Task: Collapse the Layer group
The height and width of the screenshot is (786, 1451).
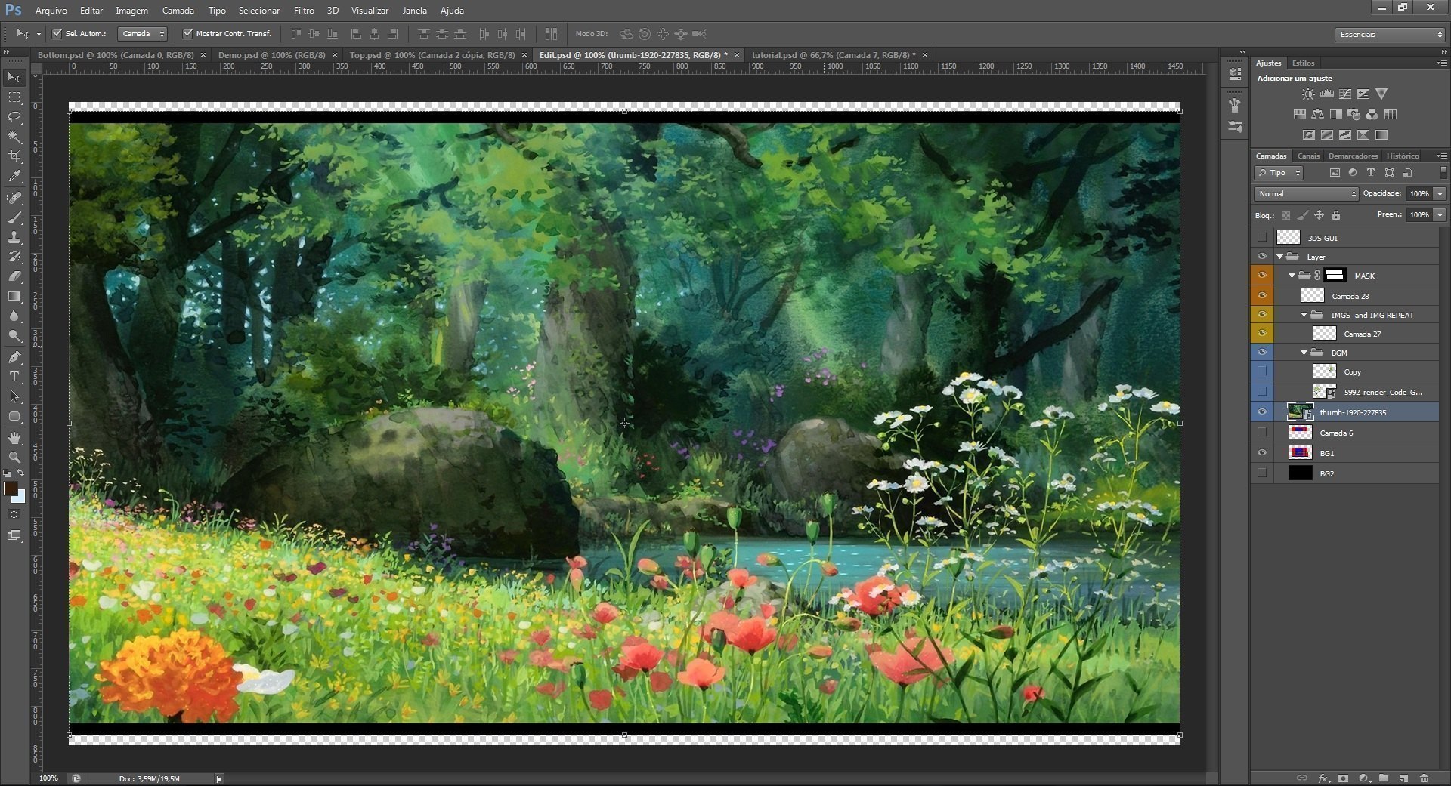Action: (x=1280, y=257)
